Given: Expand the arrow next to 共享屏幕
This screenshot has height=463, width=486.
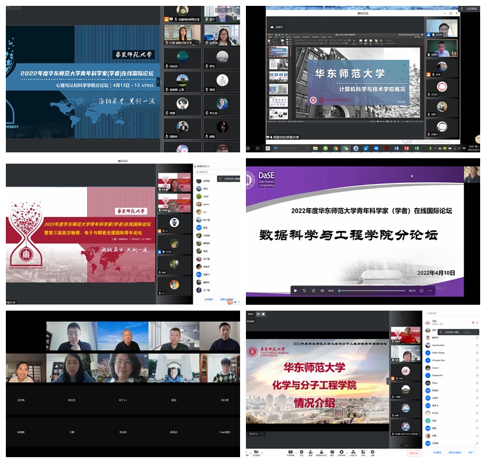Looking at the screenshot, I should tap(295, 453).
